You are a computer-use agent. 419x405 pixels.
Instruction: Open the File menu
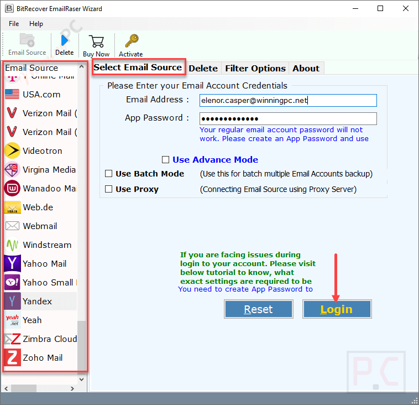point(14,24)
